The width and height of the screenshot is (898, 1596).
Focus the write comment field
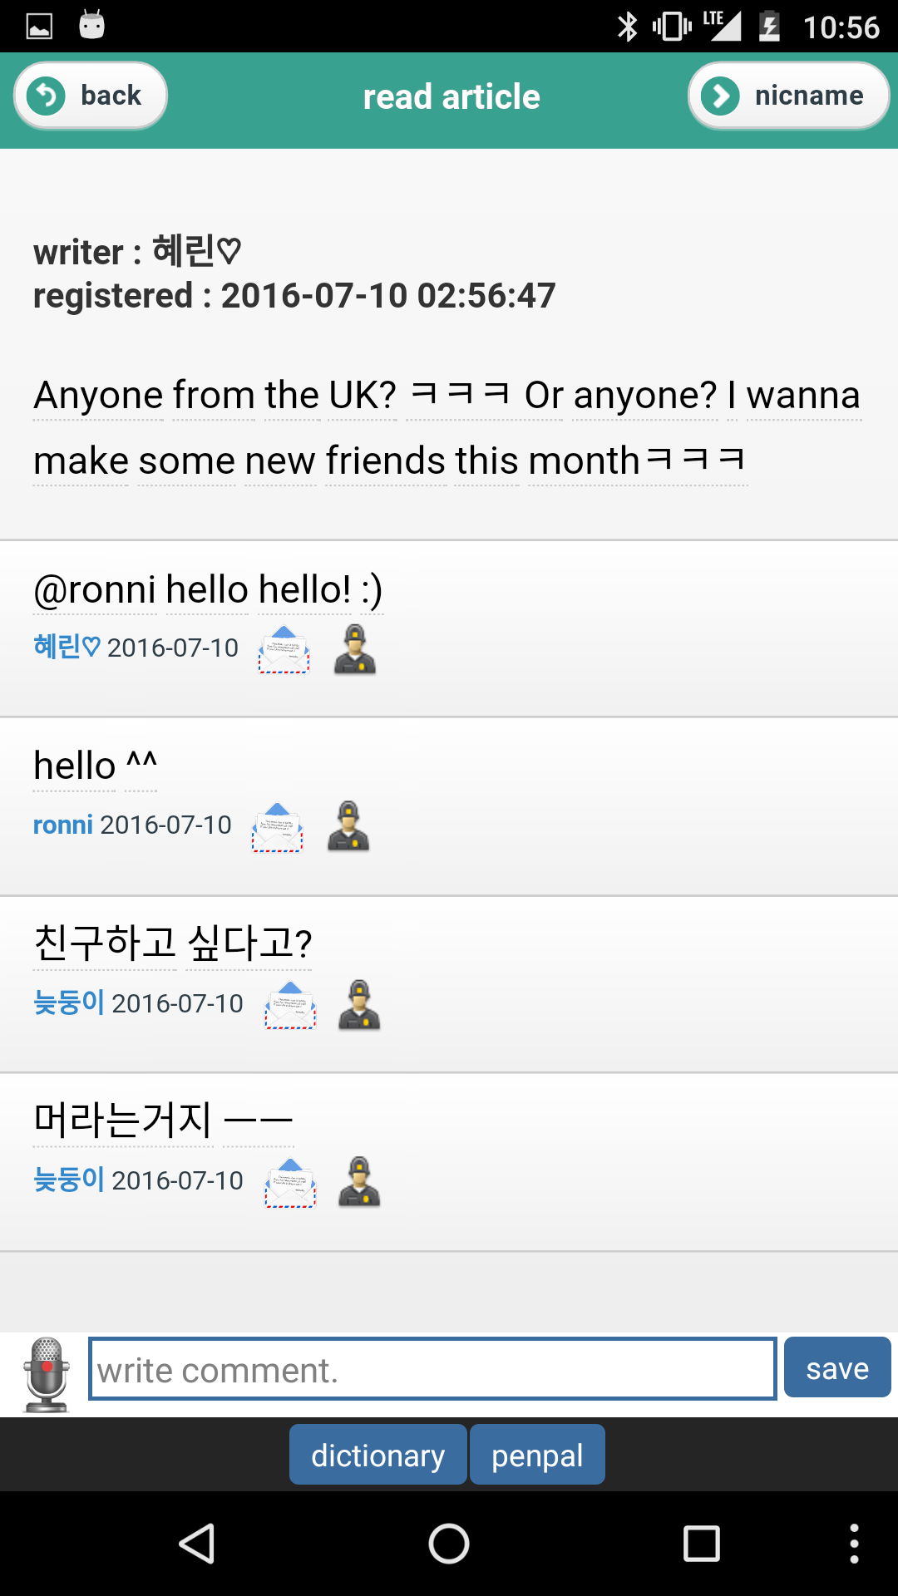click(x=432, y=1369)
